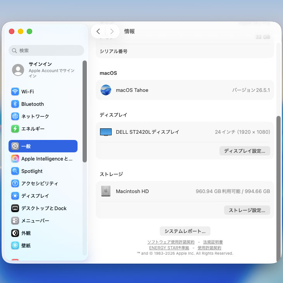The height and width of the screenshot is (283, 283).
Task: Click バージョン26.5.1 text
Action: 251,90
